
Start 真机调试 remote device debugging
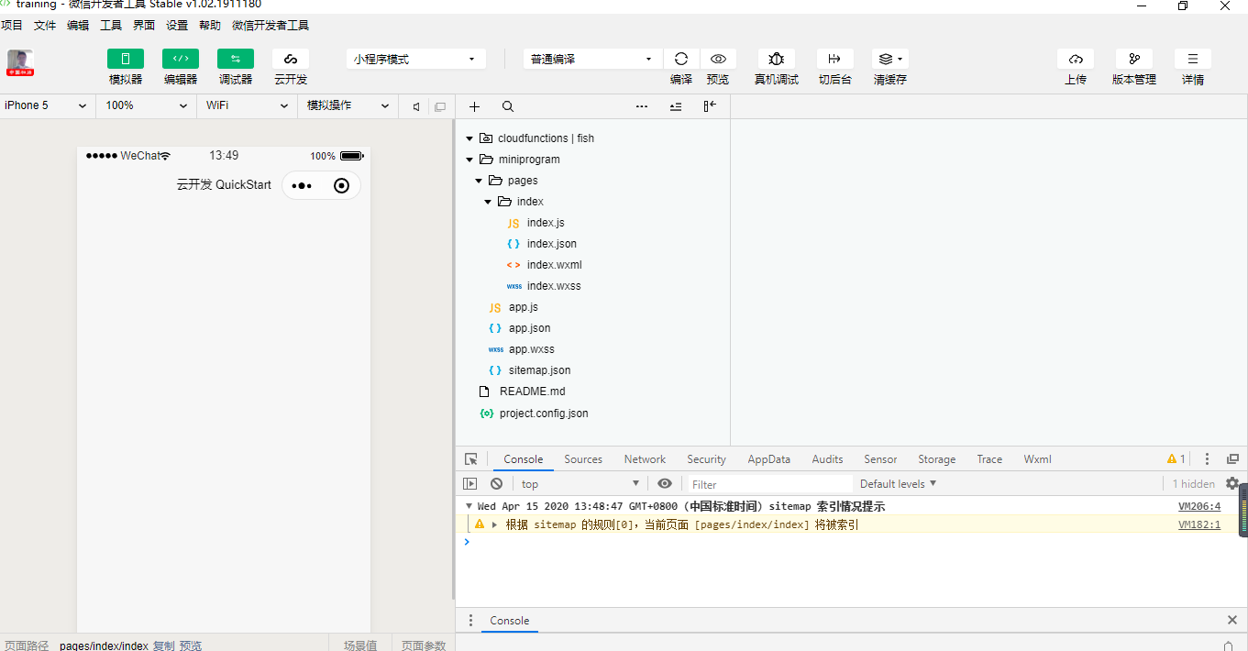pos(777,59)
